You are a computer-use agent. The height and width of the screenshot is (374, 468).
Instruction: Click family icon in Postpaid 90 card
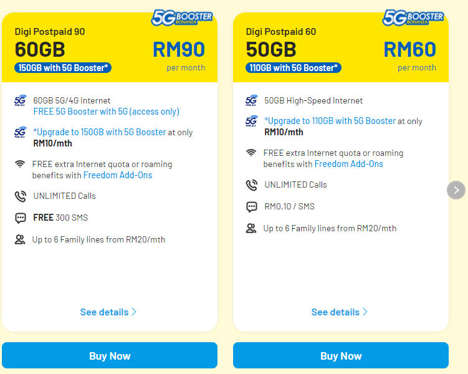20,239
